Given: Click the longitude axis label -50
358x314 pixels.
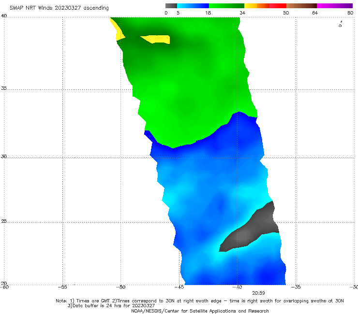Looking at the screenshot, I should click(x=120, y=287).
